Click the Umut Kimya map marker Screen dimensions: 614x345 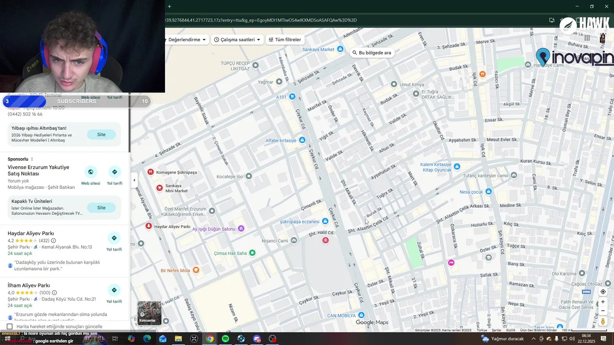tap(394, 84)
